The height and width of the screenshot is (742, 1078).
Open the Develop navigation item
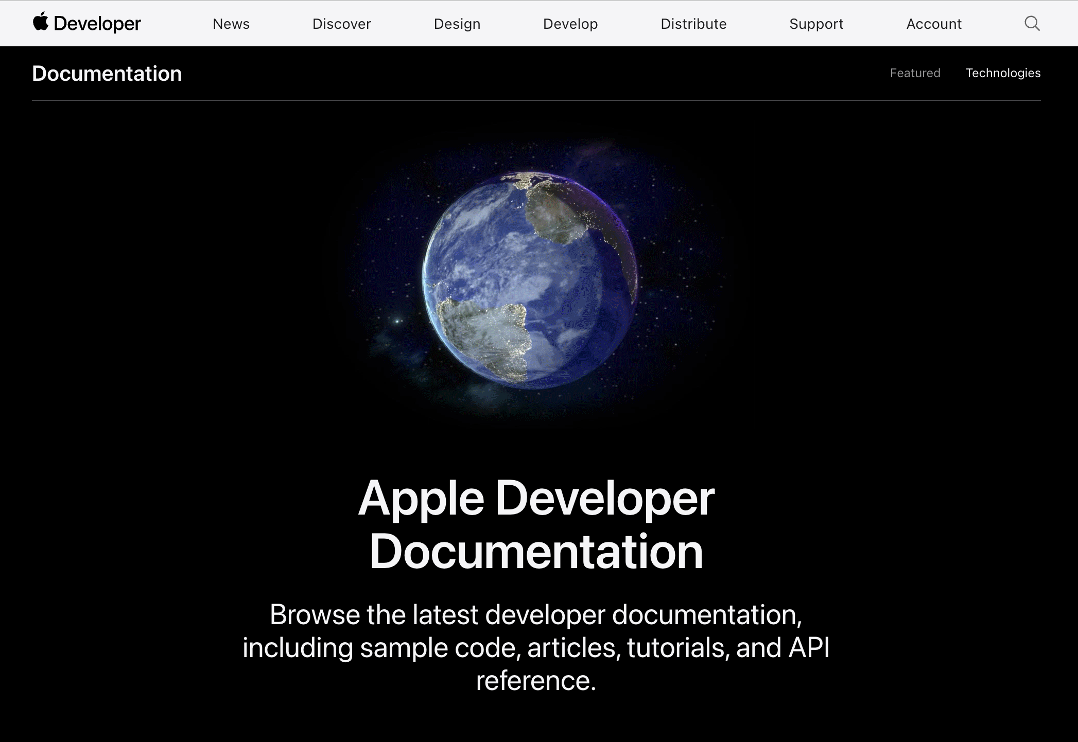[570, 24]
